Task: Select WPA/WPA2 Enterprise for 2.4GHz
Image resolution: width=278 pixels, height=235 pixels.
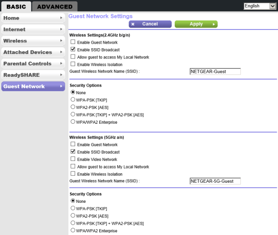Action: point(73,122)
